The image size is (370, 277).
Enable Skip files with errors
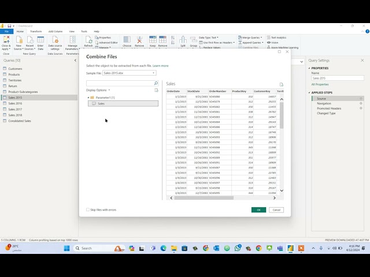pyautogui.click(x=88, y=209)
